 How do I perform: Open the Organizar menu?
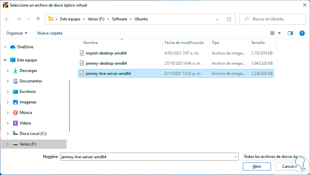pyautogui.click(x=17, y=33)
